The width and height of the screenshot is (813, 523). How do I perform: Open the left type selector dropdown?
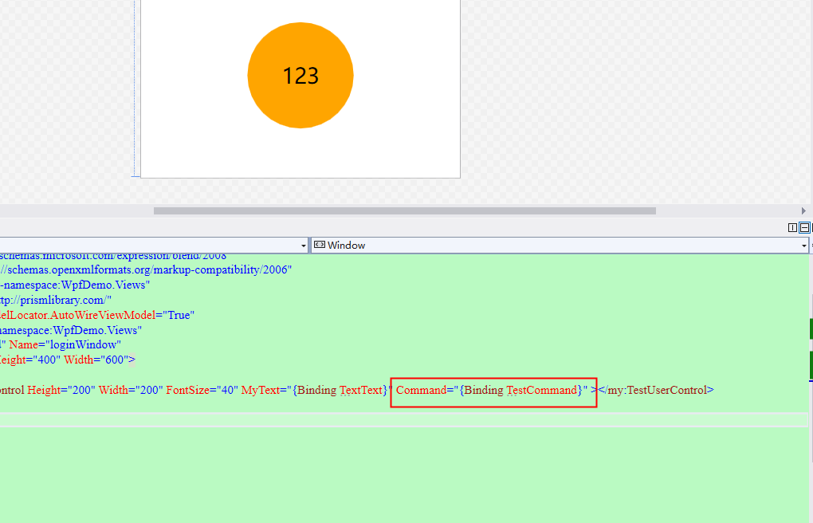click(303, 245)
